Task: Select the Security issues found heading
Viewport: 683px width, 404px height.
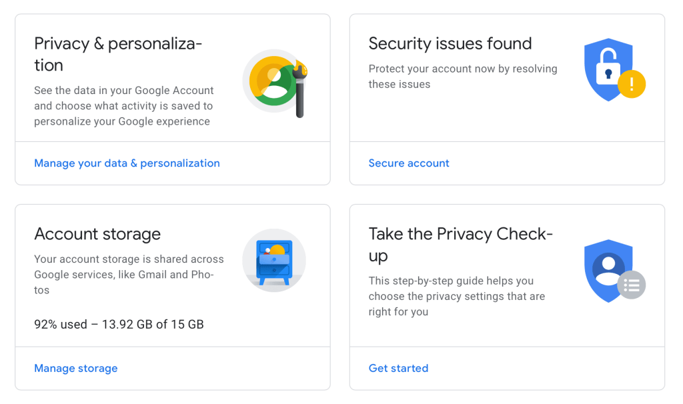Action: click(450, 44)
